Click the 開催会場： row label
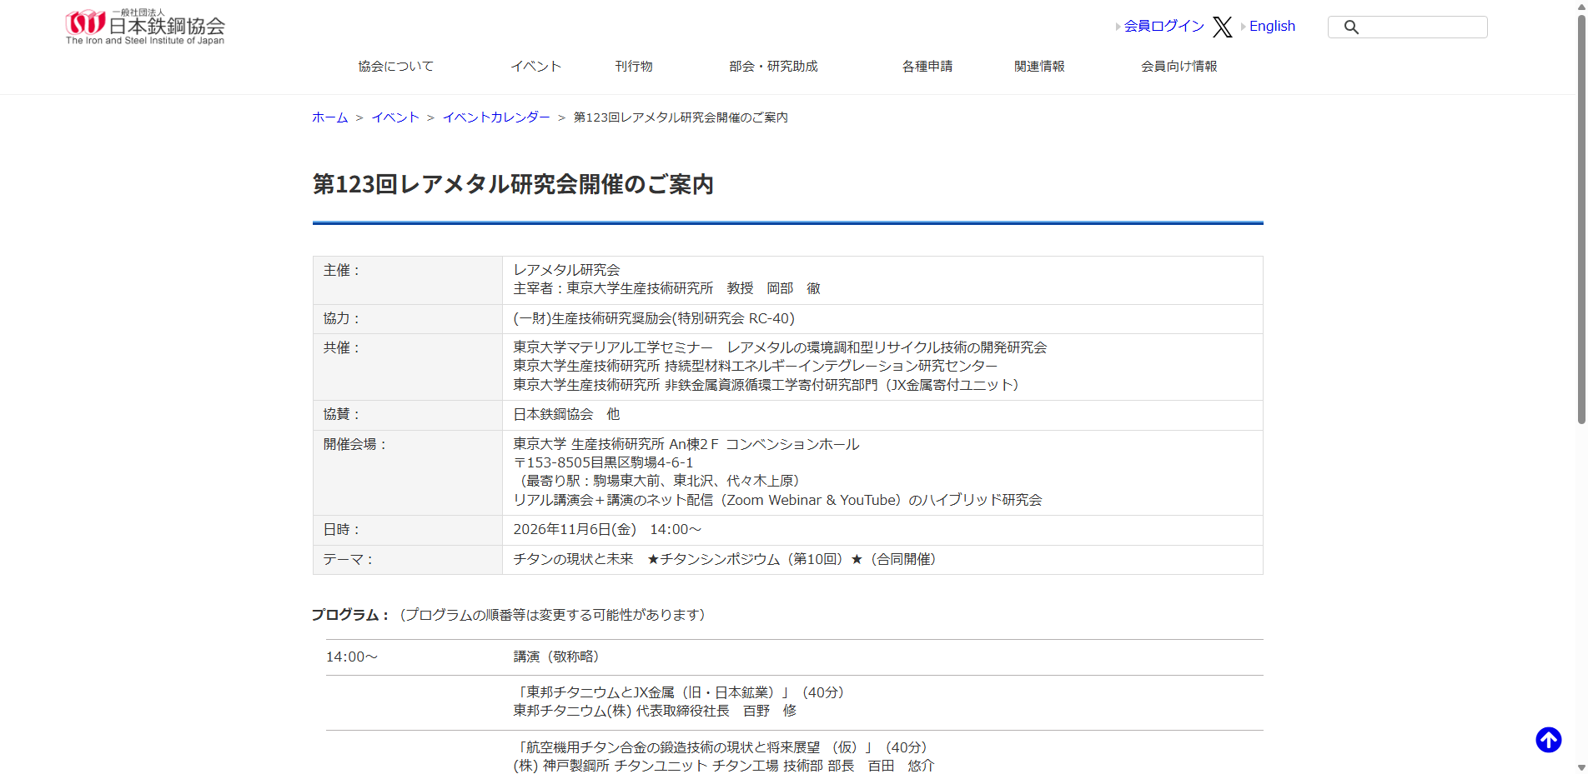 [x=356, y=444]
